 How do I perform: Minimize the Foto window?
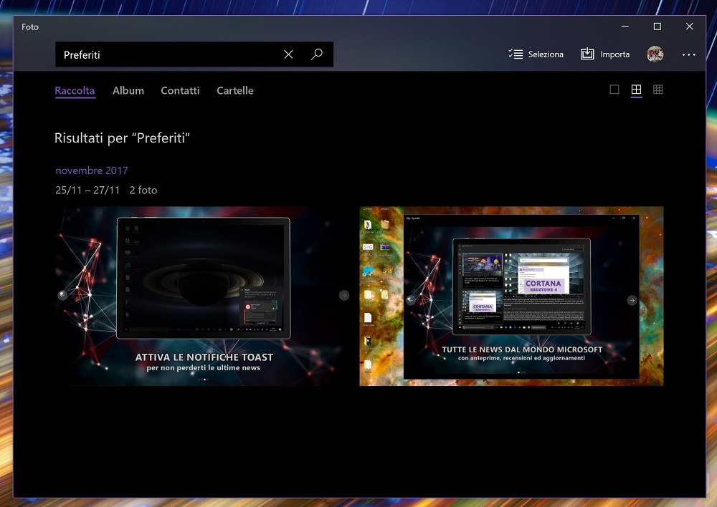(625, 26)
